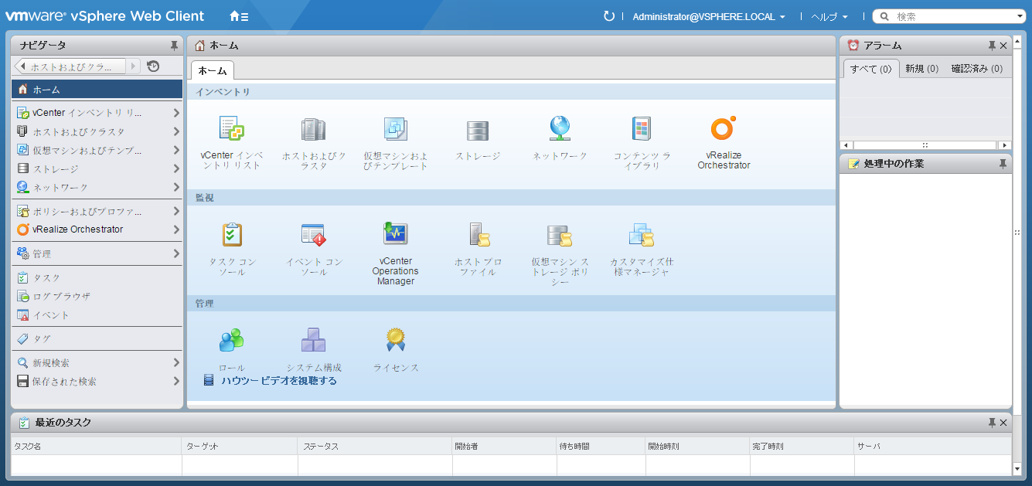Screen dimensions: 1032x486
Task: Click the navigator history clock icon
Action: coord(153,66)
